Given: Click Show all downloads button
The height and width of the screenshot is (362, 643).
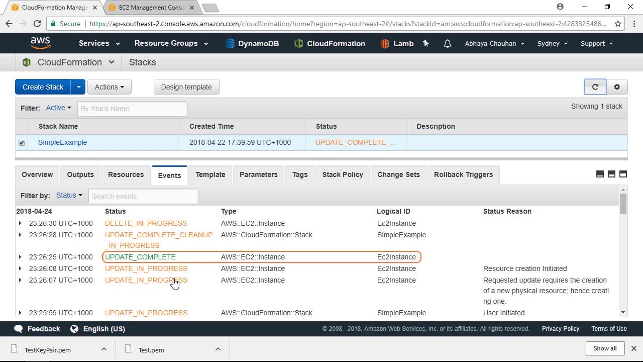Looking at the screenshot, I should pos(605,348).
